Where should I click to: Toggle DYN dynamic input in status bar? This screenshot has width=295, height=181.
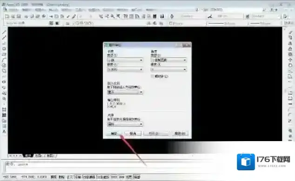pos(122,177)
